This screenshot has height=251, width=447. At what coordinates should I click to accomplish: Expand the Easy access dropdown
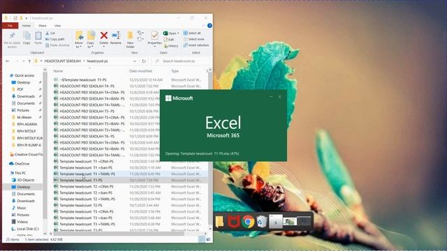point(140,39)
